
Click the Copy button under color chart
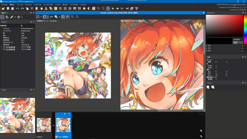click(235, 43)
